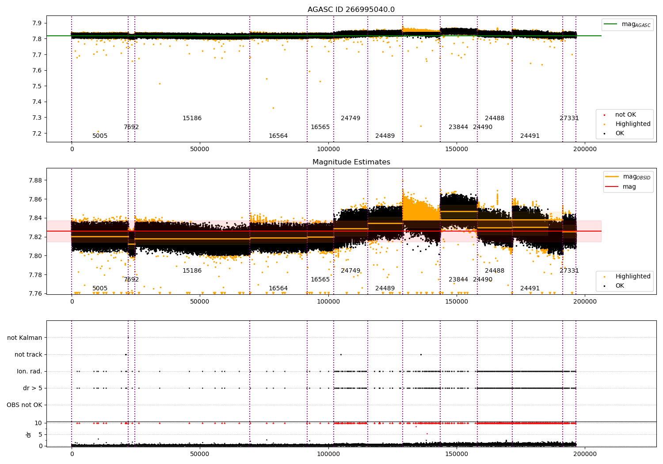This screenshot has height=464, width=663.
Task: Click obsid label 15186 in Magnitude Estimates plot
Action: [192, 271]
